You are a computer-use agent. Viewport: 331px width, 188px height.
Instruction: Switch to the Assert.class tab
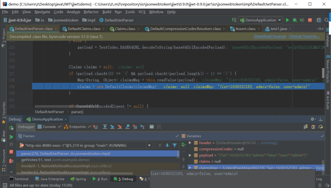(245, 29)
